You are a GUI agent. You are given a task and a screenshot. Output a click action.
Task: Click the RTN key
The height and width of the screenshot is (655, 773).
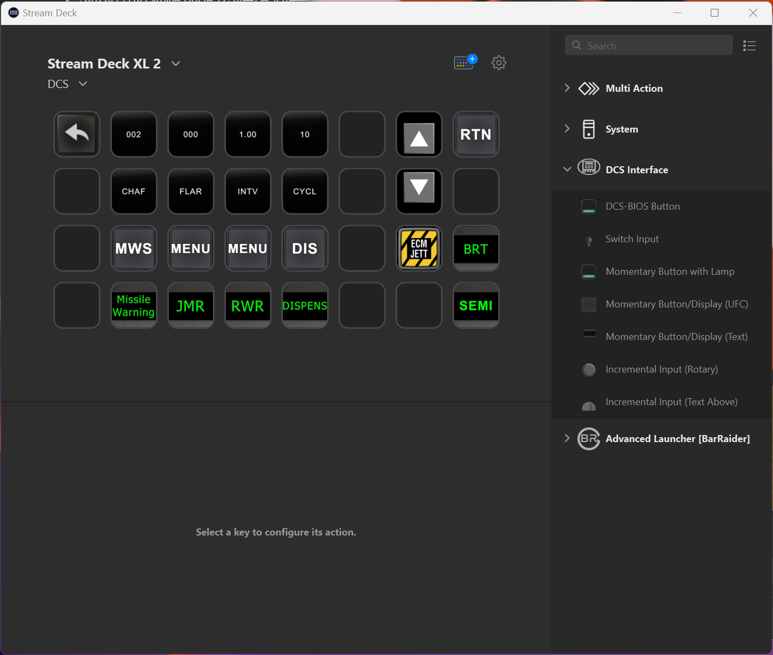[476, 134]
